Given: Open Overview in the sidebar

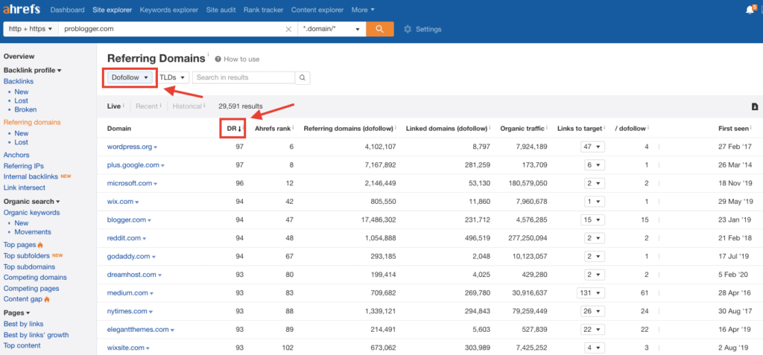Looking at the screenshot, I should (19, 57).
